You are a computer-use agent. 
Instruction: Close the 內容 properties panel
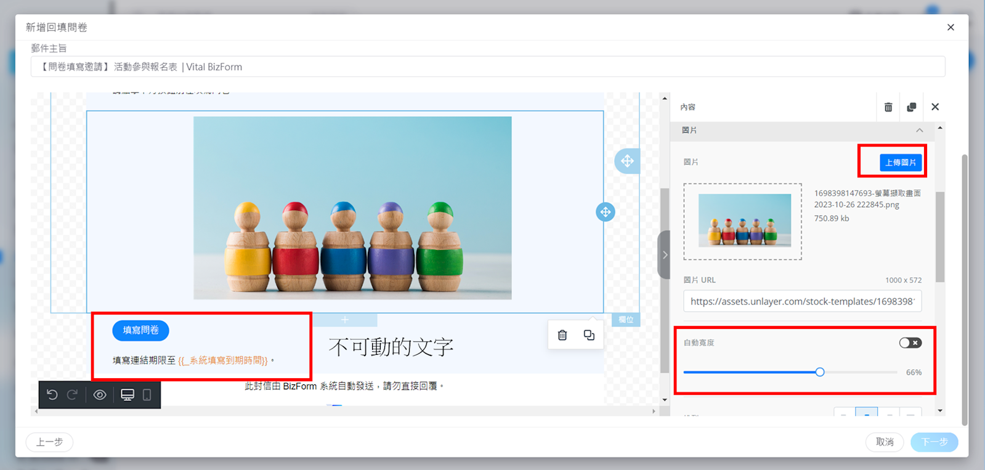coord(935,107)
